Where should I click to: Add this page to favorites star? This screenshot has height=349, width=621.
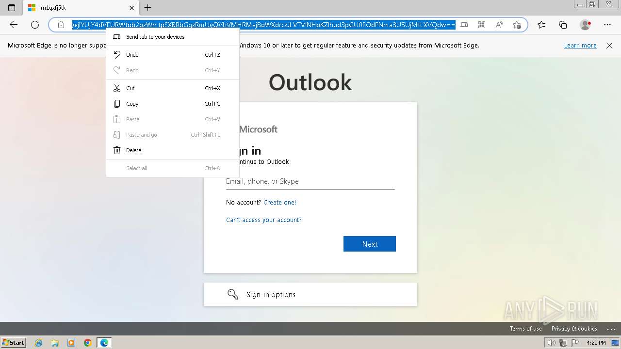(x=517, y=25)
